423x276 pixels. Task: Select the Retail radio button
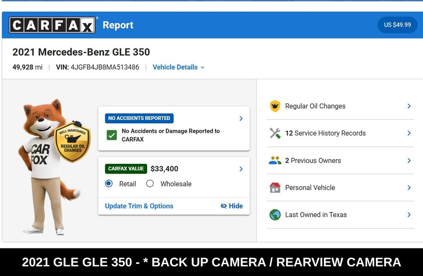pyautogui.click(x=109, y=184)
